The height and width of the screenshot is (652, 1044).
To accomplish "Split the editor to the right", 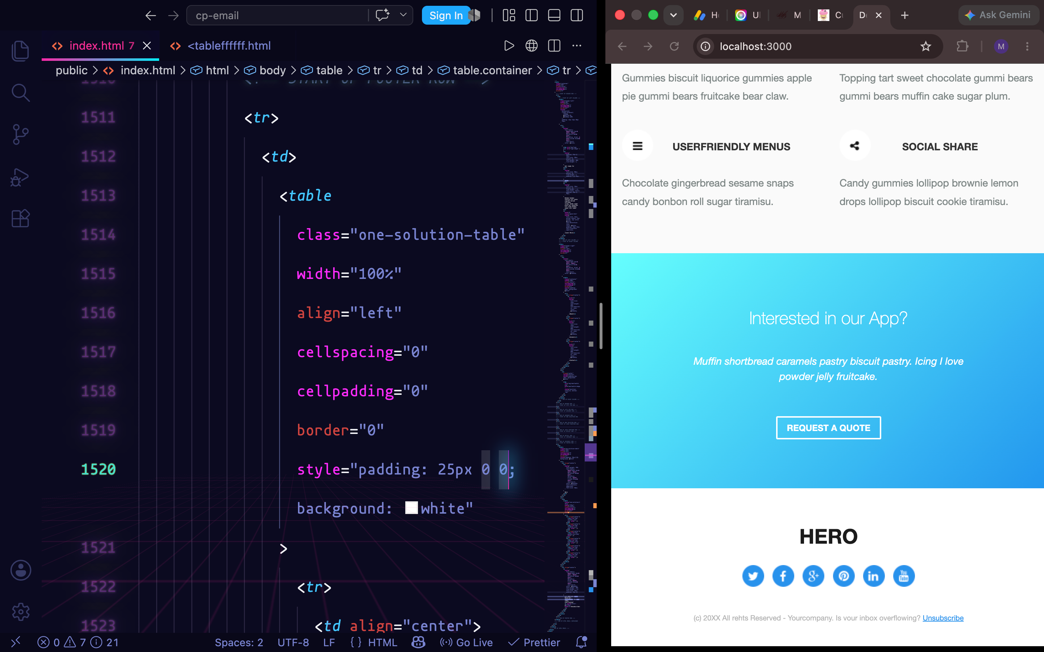I will coord(554,46).
